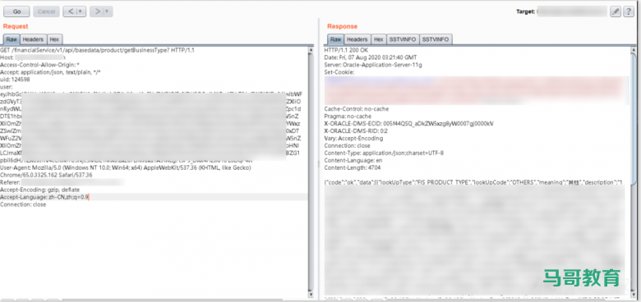Open the second SSTVINFO tab in Response
641x302 pixels.
click(436, 39)
